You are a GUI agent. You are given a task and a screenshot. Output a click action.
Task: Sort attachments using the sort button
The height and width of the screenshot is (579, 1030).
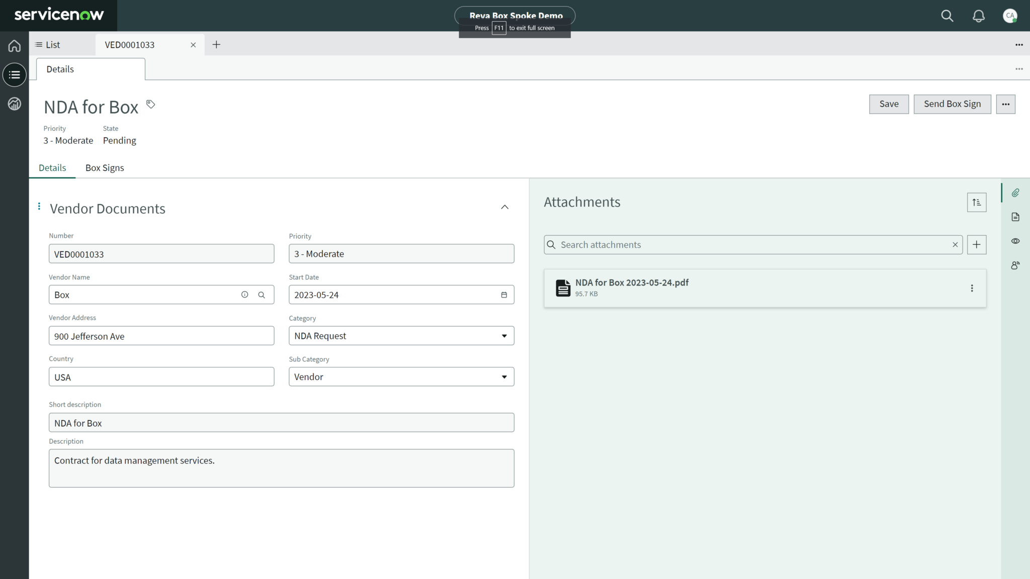pyautogui.click(x=976, y=203)
